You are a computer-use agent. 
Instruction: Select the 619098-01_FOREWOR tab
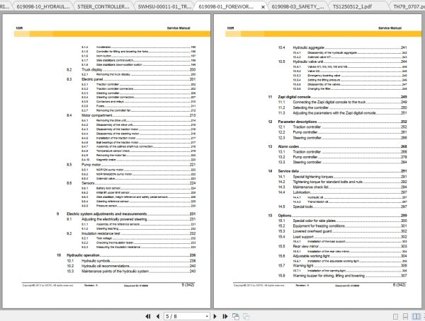point(226,6)
